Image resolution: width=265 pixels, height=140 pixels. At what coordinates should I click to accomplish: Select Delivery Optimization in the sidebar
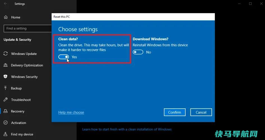[27, 65]
